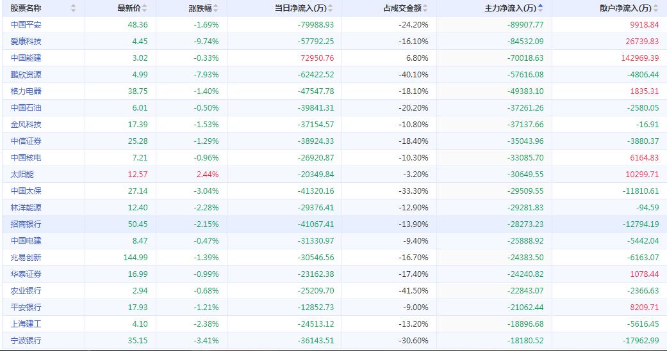The width and height of the screenshot is (667, 351).
Task: Select retail value -16.91 for 金风科技
Action: point(648,125)
